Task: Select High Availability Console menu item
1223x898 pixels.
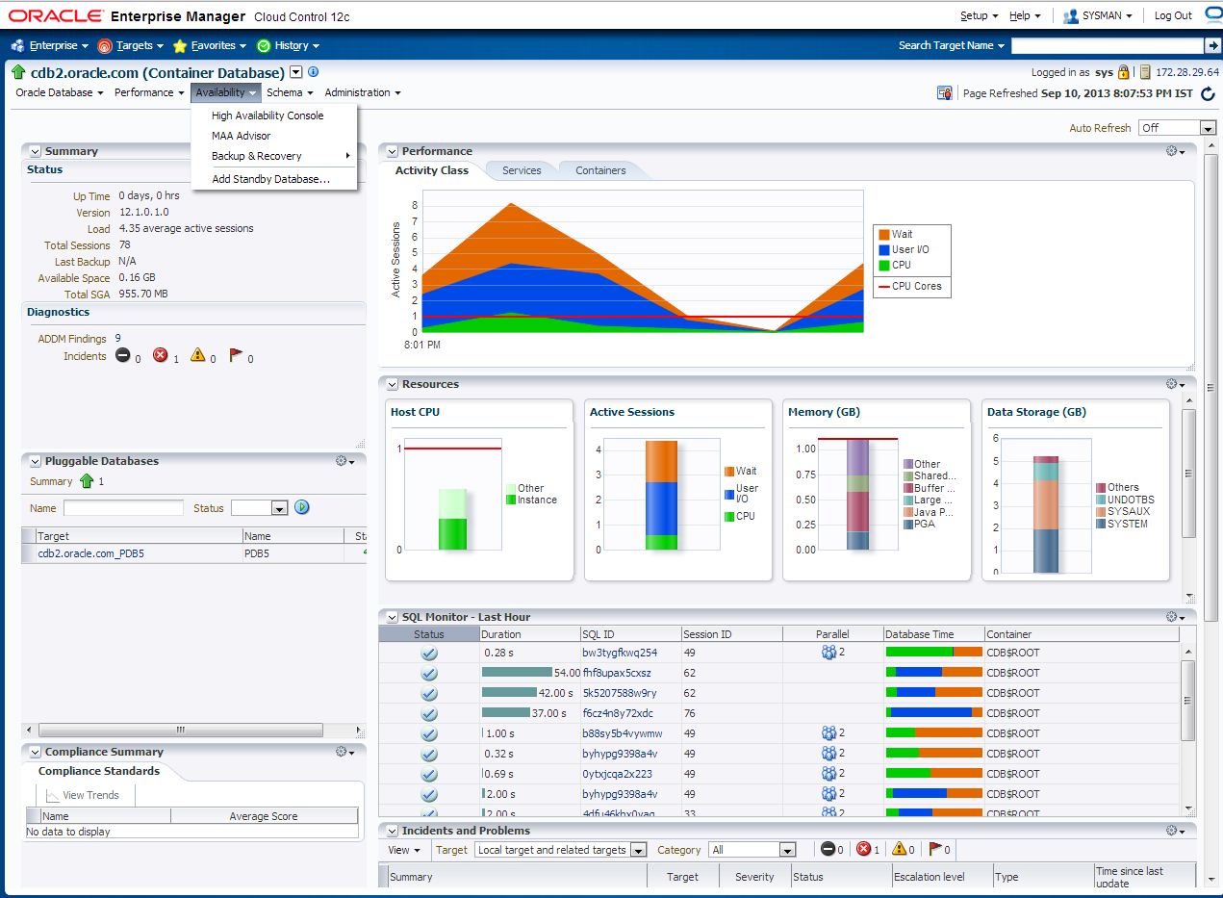Action: pyautogui.click(x=268, y=115)
